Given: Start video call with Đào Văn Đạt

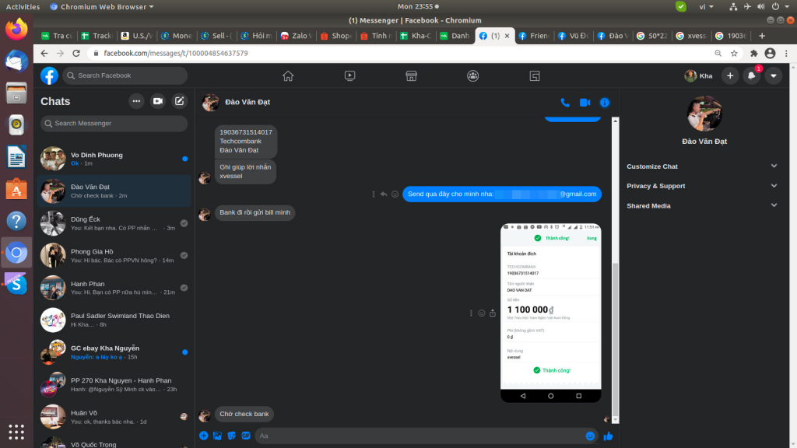Looking at the screenshot, I should point(585,103).
